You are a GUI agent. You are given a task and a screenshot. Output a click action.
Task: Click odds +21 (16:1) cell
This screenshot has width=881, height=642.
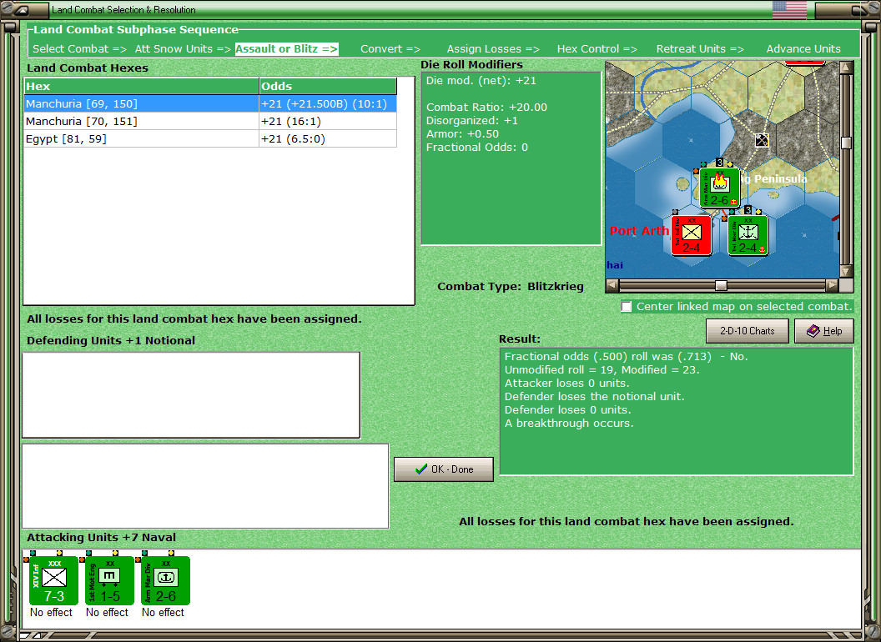click(x=328, y=122)
